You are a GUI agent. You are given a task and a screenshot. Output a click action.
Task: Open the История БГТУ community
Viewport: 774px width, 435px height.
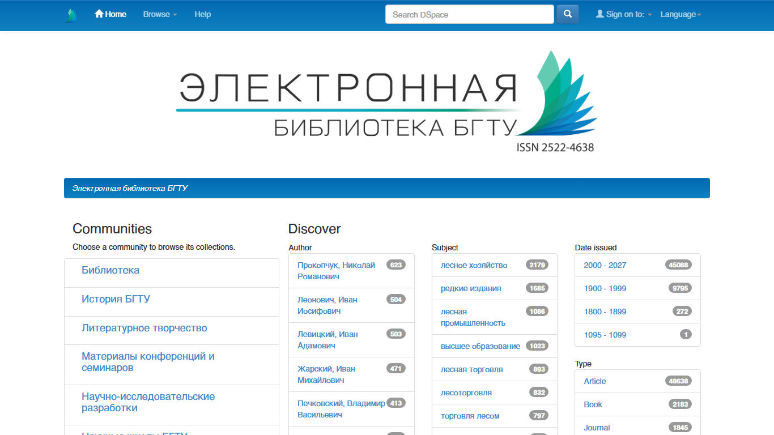[116, 299]
